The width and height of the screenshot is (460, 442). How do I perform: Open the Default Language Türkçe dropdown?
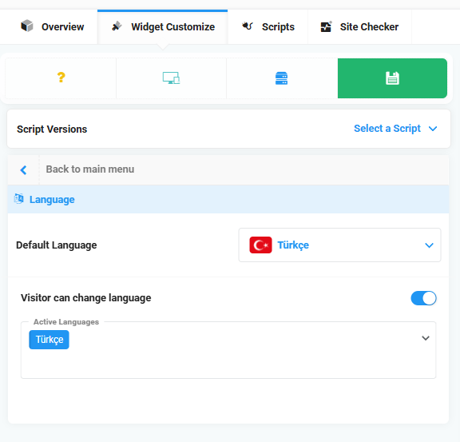(x=339, y=245)
